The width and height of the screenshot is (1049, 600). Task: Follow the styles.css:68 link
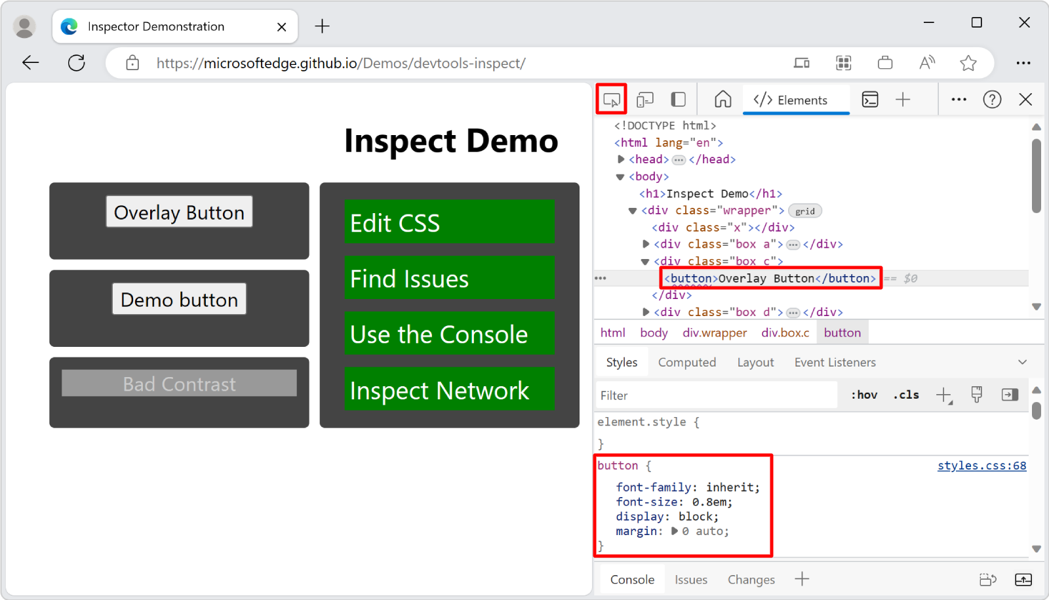(981, 465)
